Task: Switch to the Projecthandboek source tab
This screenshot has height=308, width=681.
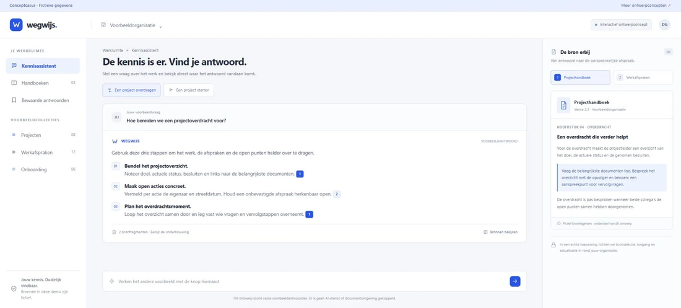Action: pyautogui.click(x=580, y=78)
